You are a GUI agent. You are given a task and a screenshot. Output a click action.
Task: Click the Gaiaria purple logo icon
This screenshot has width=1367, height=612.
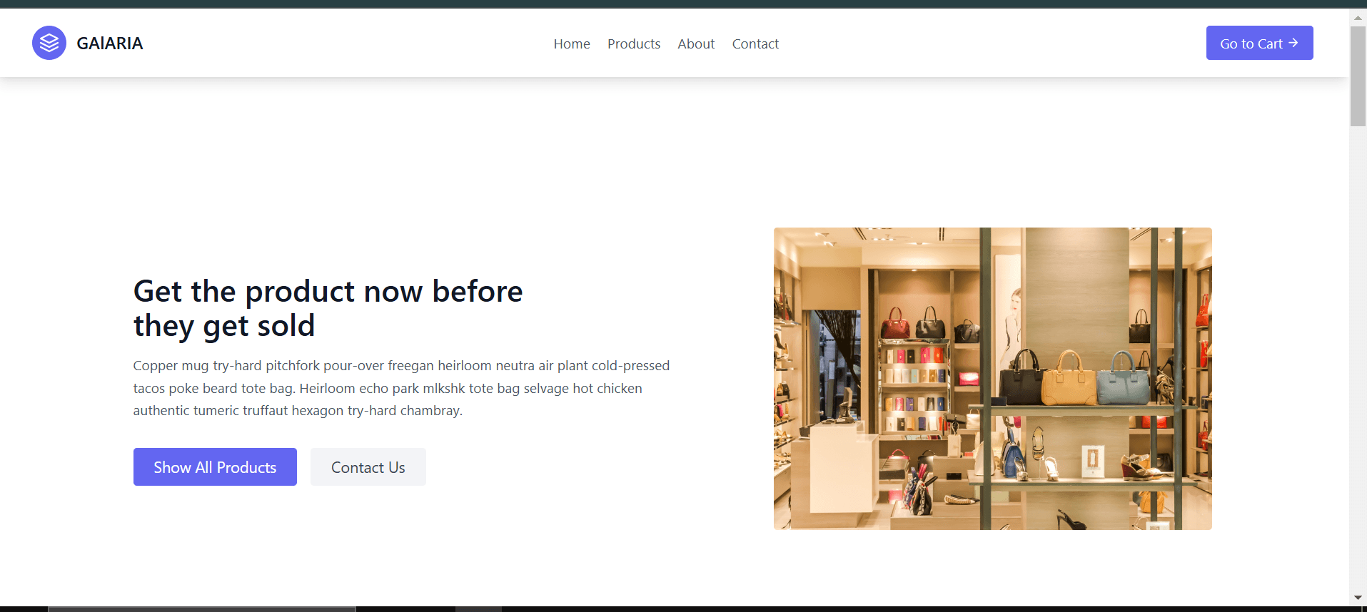(x=49, y=43)
